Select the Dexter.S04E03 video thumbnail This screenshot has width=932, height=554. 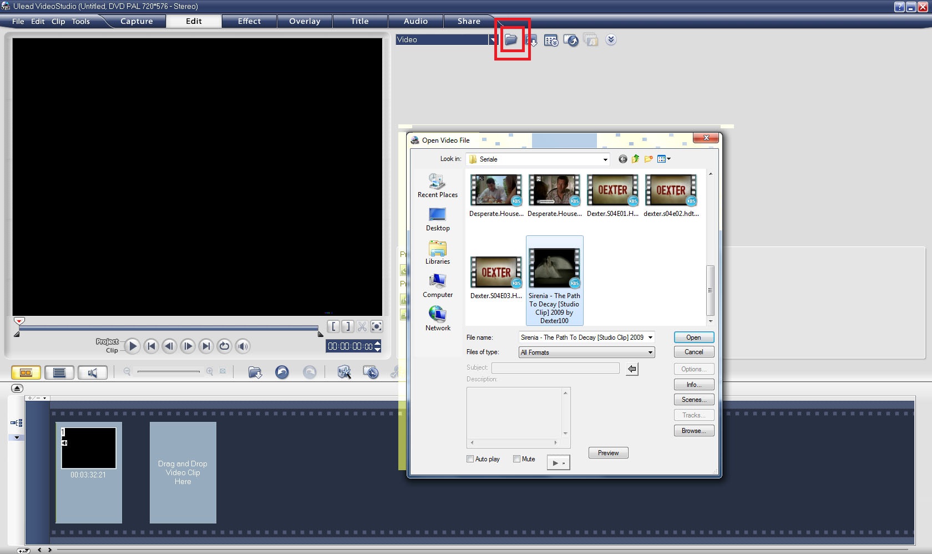[496, 273]
